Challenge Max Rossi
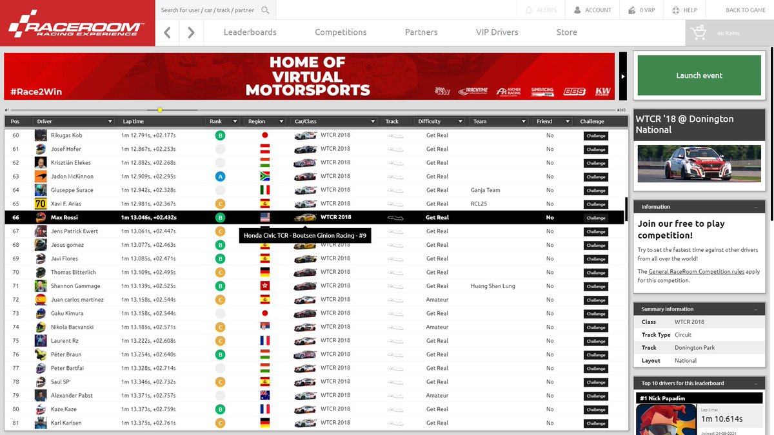The width and height of the screenshot is (774, 435). (x=596, y=218)
